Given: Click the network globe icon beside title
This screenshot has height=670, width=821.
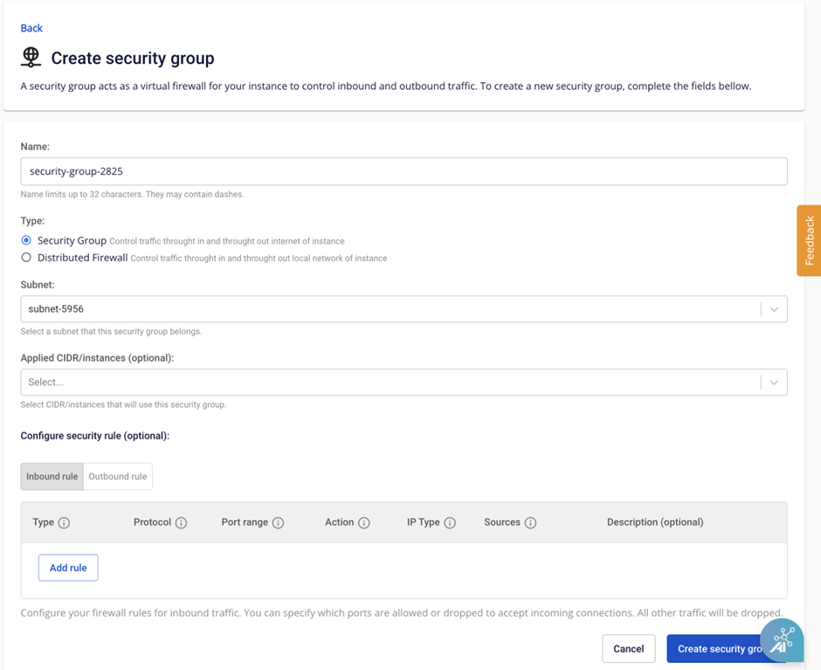Looking at the screenshot, I should coord(31,58).
